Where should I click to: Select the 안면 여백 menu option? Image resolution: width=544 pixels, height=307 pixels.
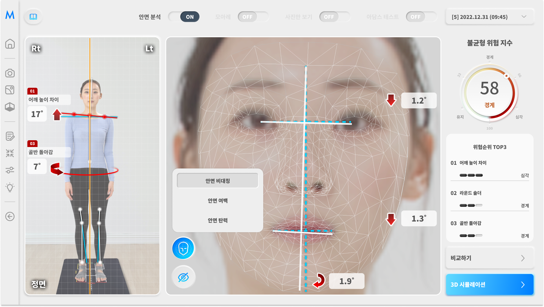[x=218, y=201]
